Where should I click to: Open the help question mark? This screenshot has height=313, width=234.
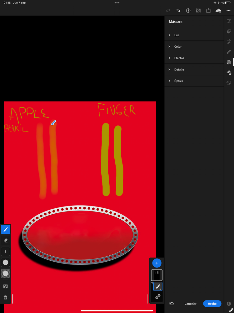pyautogui.click(x=188, y=11)
